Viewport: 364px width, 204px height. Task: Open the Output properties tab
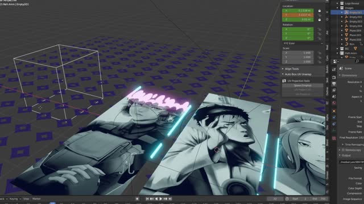(334, 84)
